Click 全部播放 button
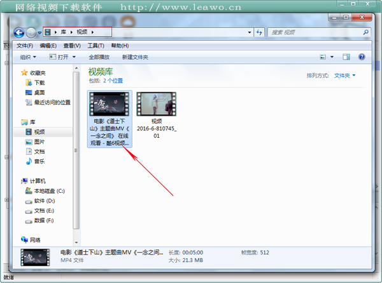Viewport: 382px width, 283px height. pos(99,57)
